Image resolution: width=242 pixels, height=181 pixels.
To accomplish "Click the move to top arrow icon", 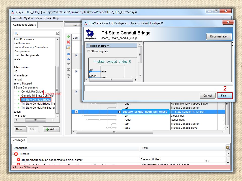I will click(x=68, y=54).
